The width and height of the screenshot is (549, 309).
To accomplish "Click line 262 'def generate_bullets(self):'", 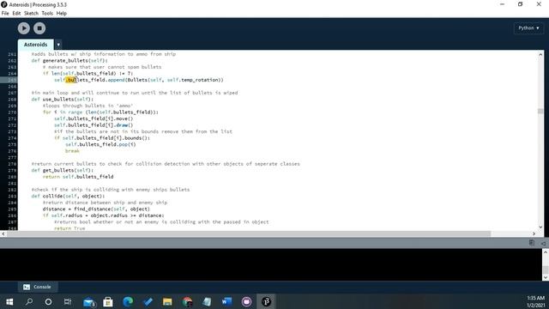I will click(69, 61).
